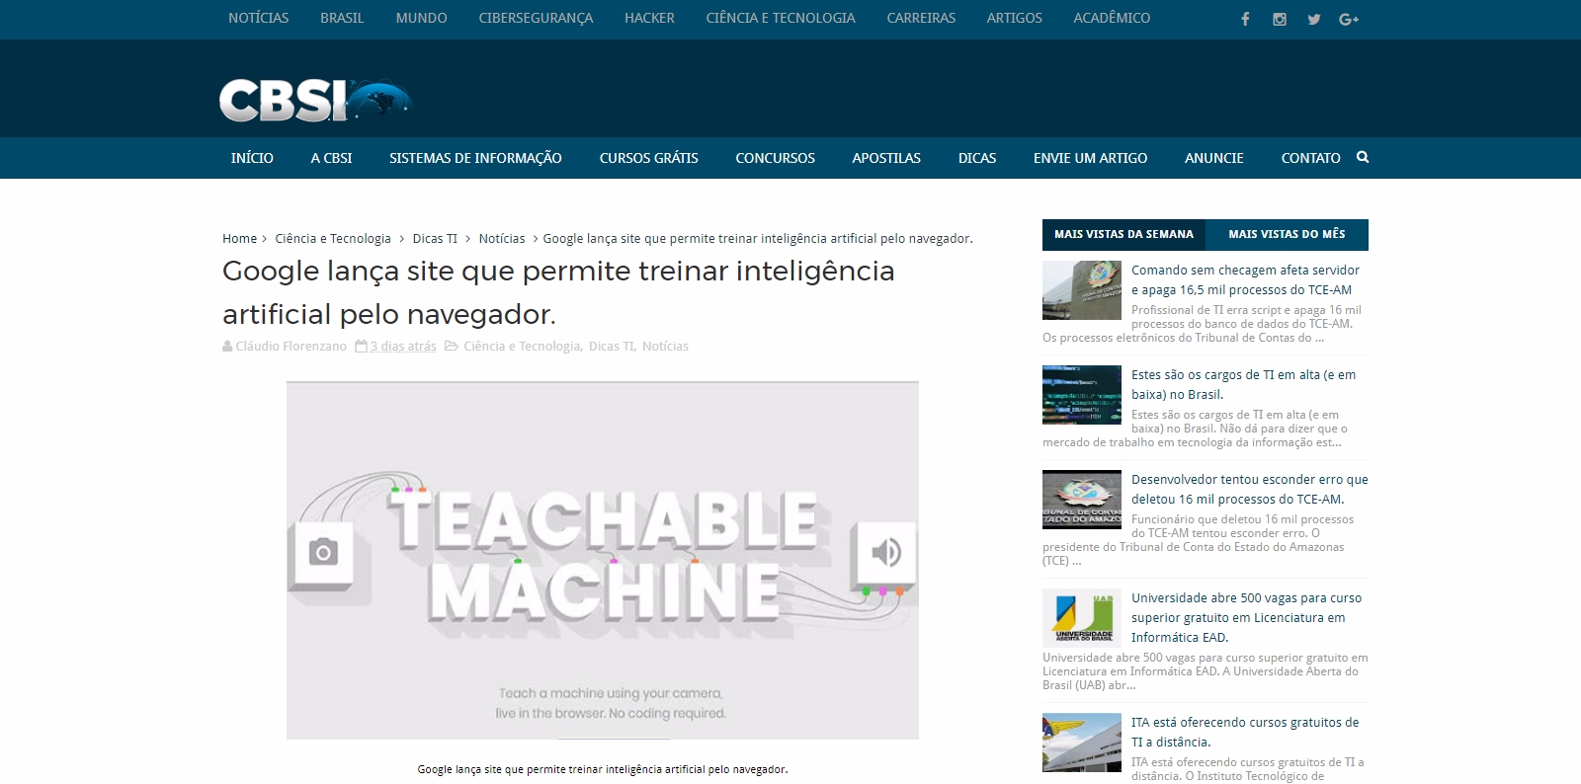The height and width of the screenshot is (784, 1581).
Task: Click Ciência e Tecnologia breadcrumb link
Action: point(333,238)
